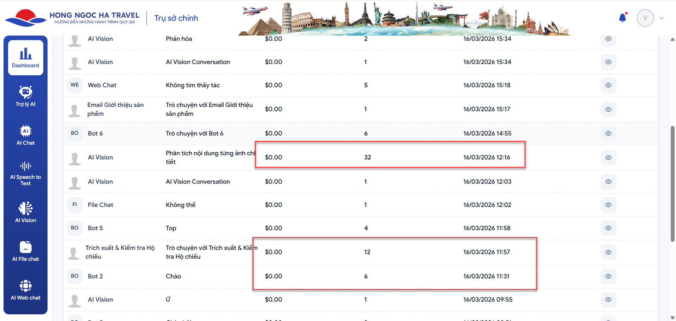Go to AI Chat section
The height and width of the screenshot is (321, 676).
(x=25, y=135)
